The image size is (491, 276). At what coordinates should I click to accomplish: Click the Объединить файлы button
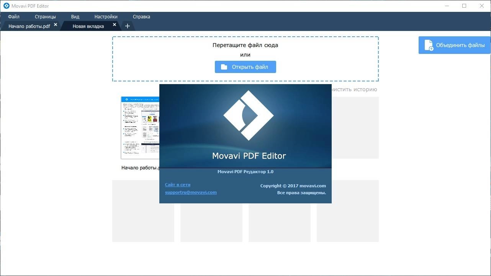pyautogui.click(x=455, y=45)
